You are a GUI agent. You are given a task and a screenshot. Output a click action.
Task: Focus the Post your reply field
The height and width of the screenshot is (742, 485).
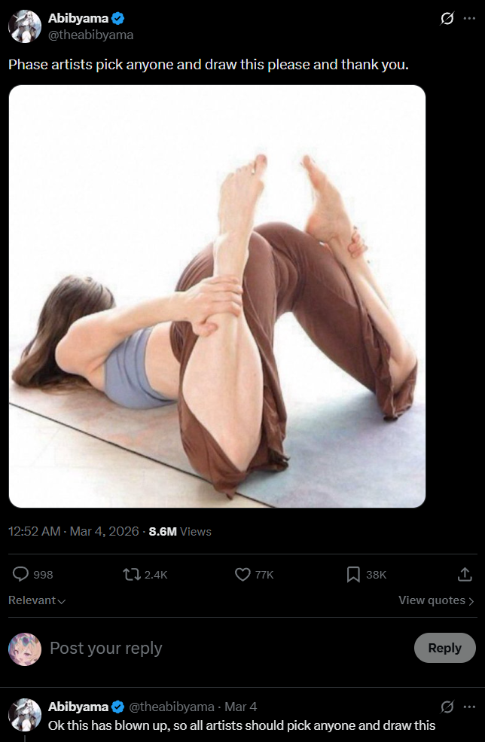coord(227,648)
